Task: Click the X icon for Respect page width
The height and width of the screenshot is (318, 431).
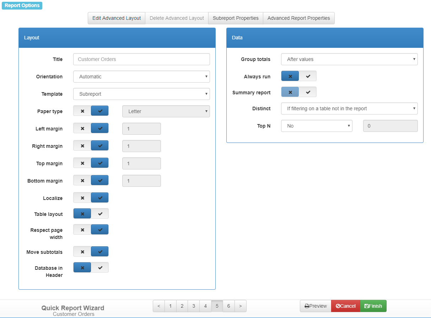Action: pos(82,230)
